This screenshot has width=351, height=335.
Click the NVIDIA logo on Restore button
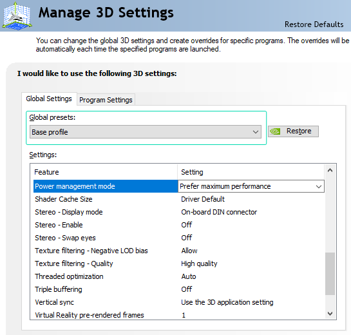[x=275, y=131]
